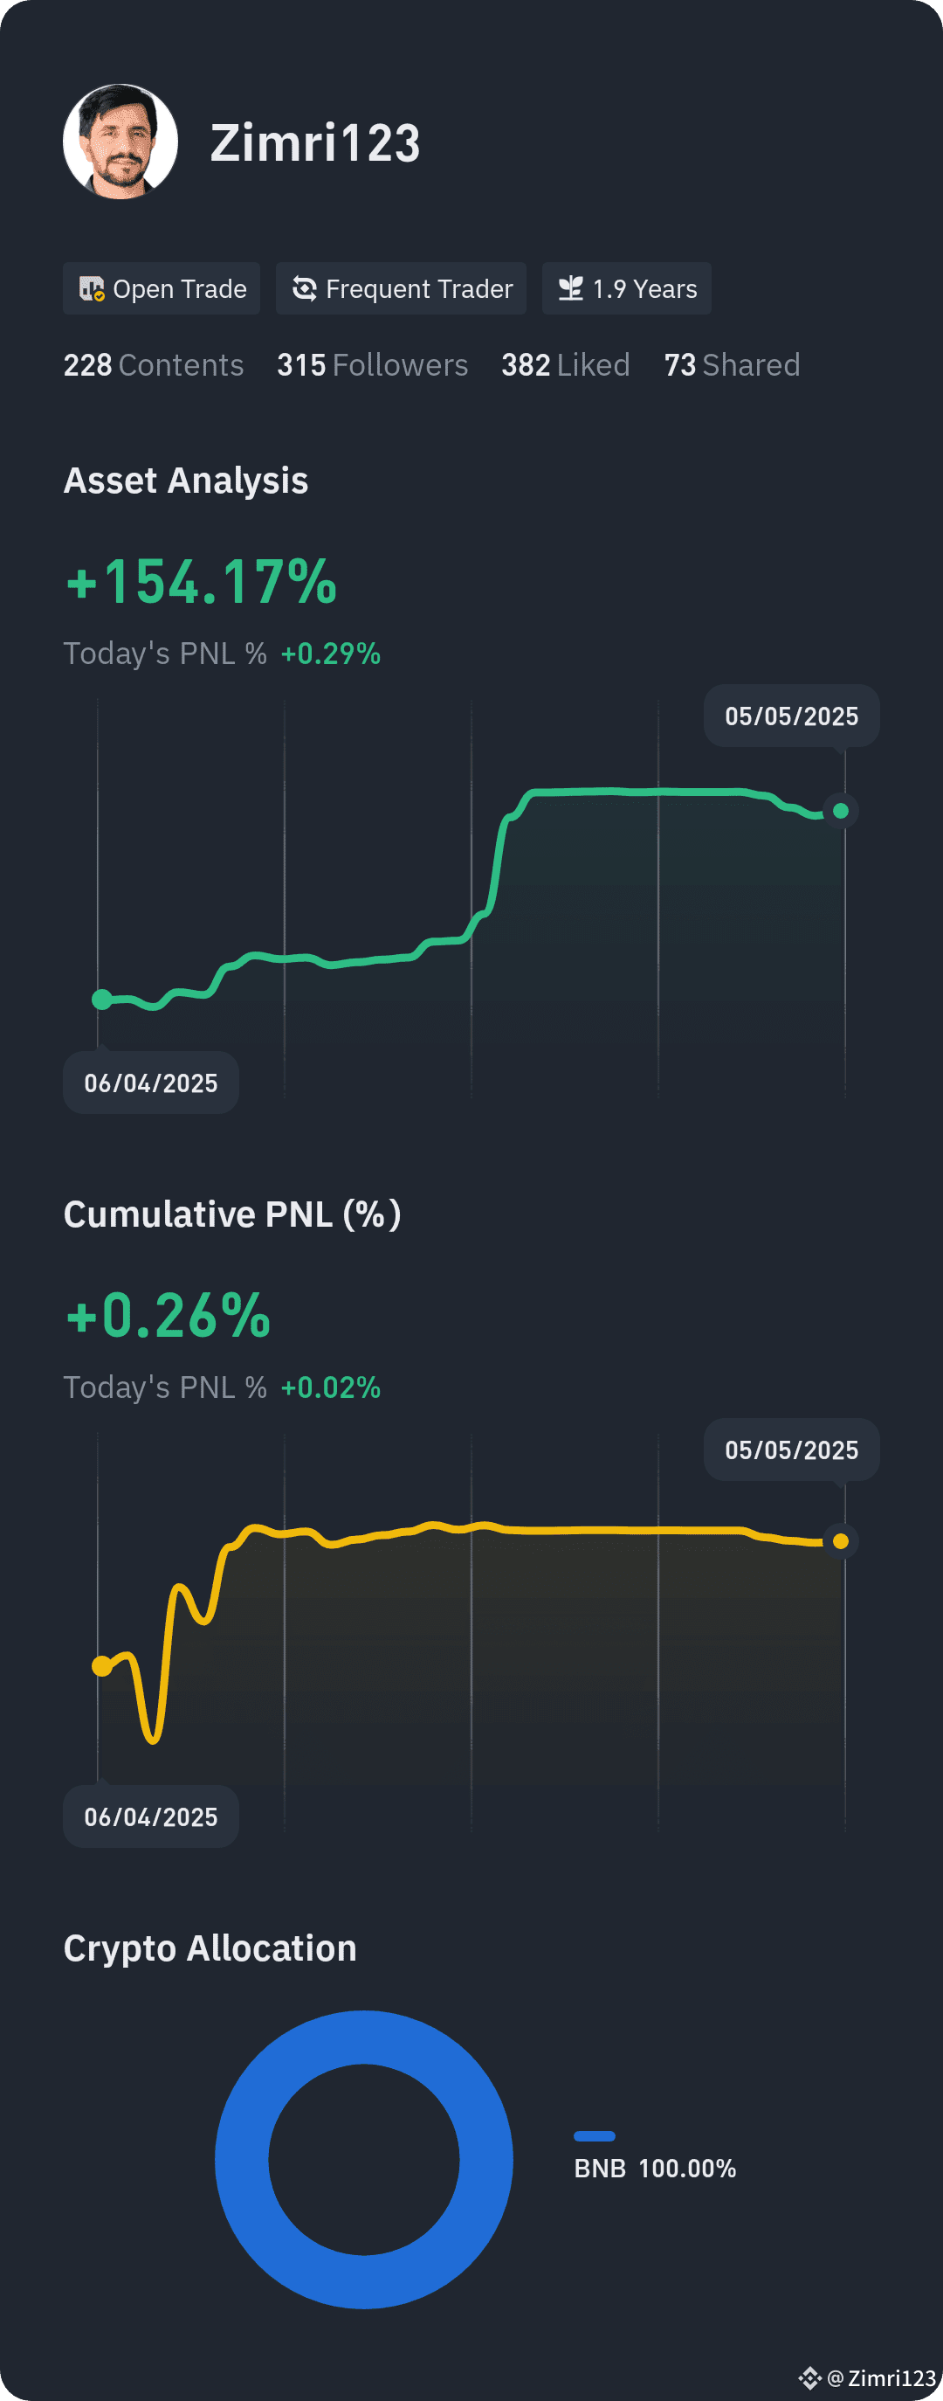Select the green endpoint on the Asset chart

[841, 811]
